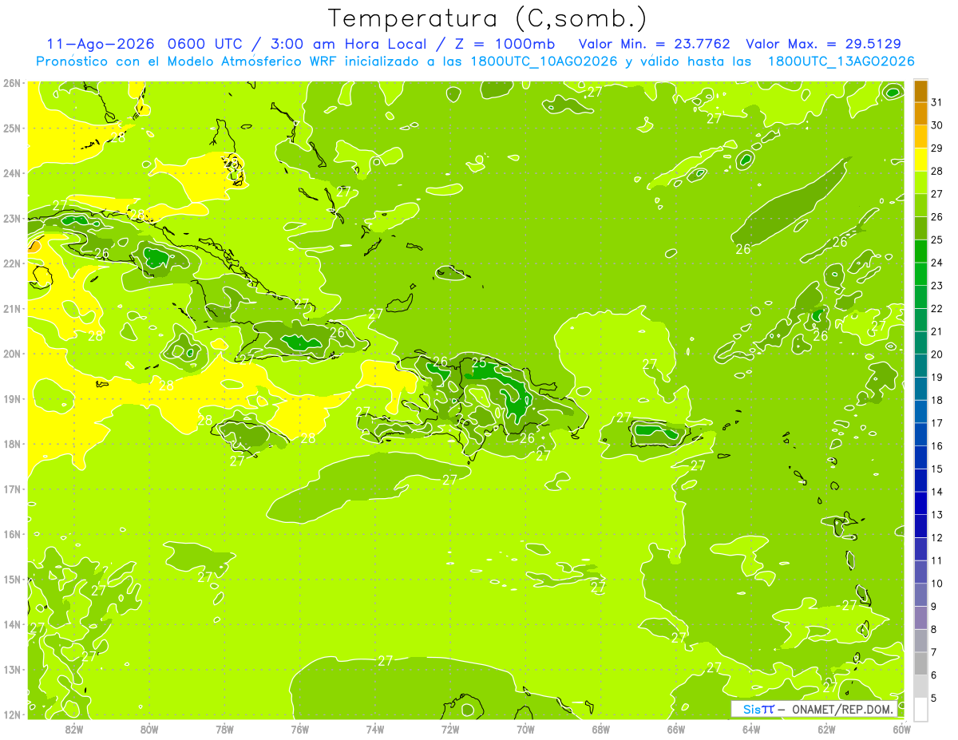Select initialization time "1800UTC_10AGO2026"
The height and width of the screenshot is (740, 958).
(544, 61)
